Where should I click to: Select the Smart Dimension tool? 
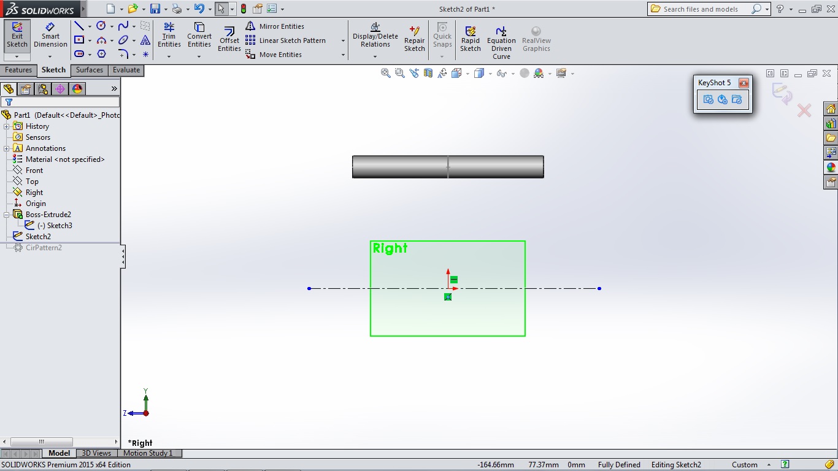pyautogui.click(x=50, y=36)
